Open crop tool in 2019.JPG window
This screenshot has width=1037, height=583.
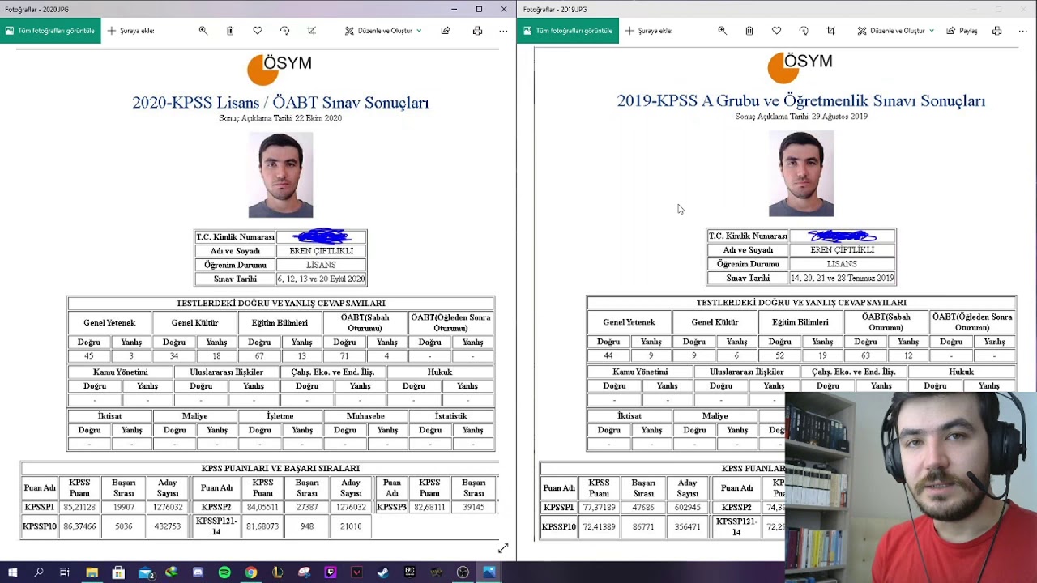830,31
